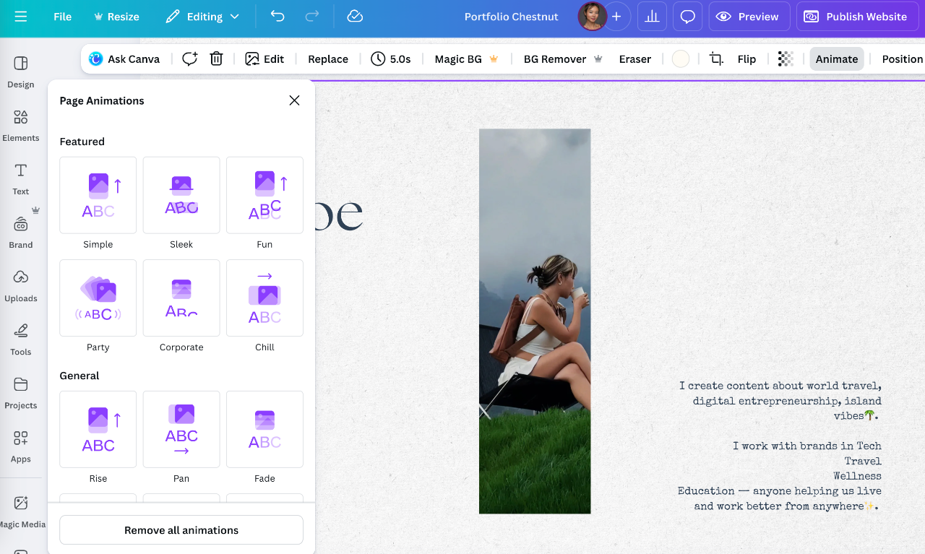The width and height of the screenshot is (925, 554).
Task: Open the hamburger main menu
Action: tap(21, 17)
